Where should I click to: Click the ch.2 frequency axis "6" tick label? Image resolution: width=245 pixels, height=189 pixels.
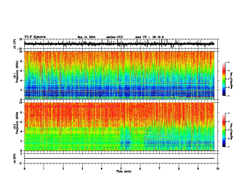point(21,122)
